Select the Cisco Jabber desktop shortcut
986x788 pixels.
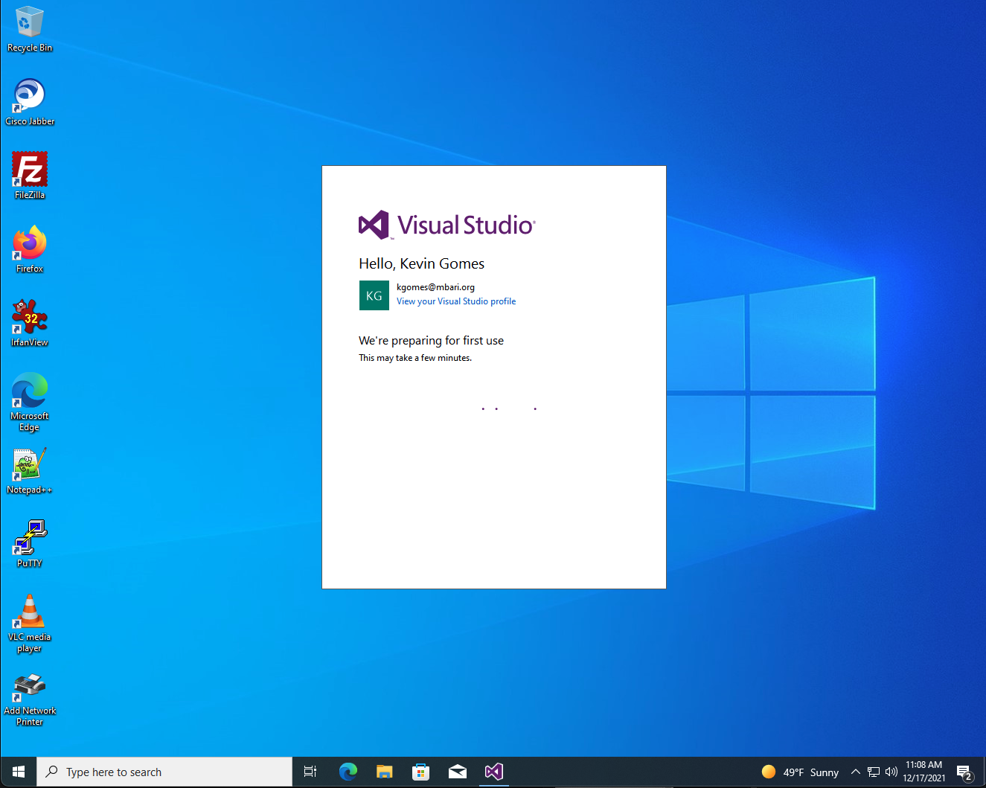click(x=30, y=102)
